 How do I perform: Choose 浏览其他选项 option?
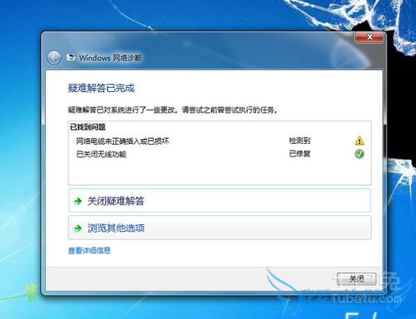click(x=220, y=228)
